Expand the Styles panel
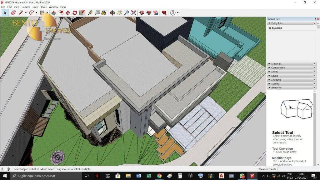 click(x=269, y=72)
